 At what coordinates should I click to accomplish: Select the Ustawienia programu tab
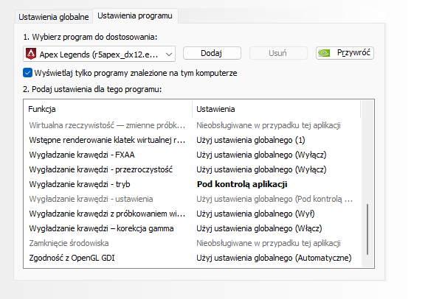pos(135,15)
